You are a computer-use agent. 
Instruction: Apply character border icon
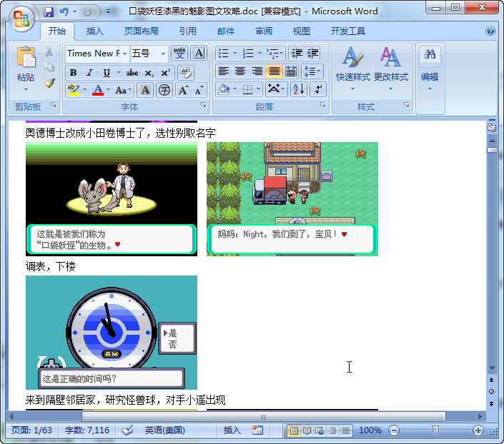(x=199, y=53)
